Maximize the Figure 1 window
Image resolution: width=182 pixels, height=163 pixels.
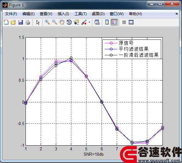(160, 4)
